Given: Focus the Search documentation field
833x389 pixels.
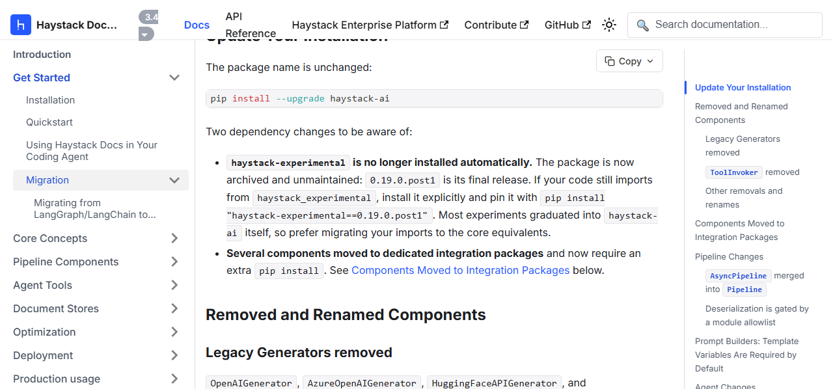Looking at the screenshot, I should pyautogui.click(x=725, y=25).
